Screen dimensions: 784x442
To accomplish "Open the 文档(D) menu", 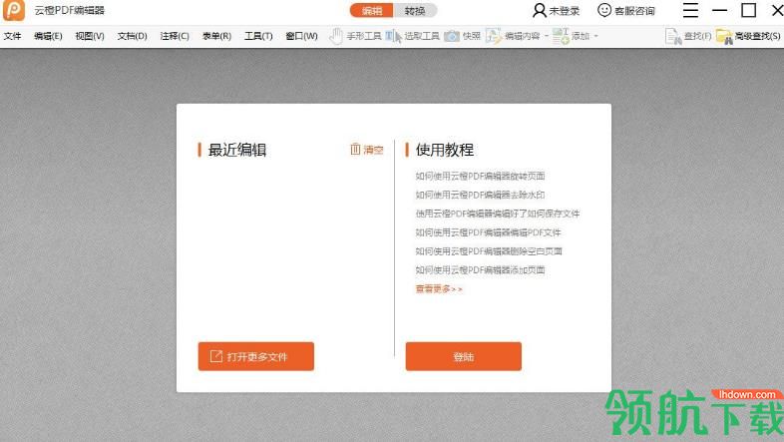I will 132,36.
